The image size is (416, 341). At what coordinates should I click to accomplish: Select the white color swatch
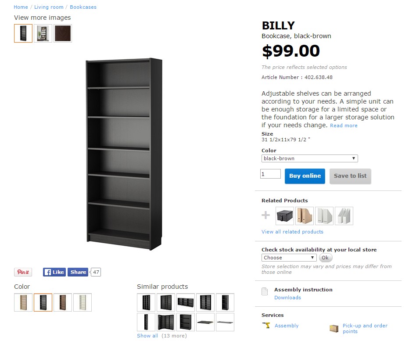[82, 302]
